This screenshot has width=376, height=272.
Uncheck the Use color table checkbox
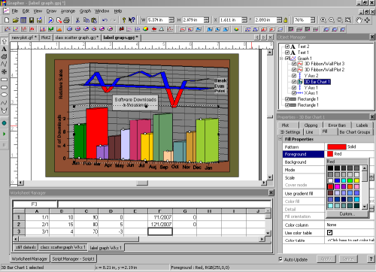coord(329,233)
